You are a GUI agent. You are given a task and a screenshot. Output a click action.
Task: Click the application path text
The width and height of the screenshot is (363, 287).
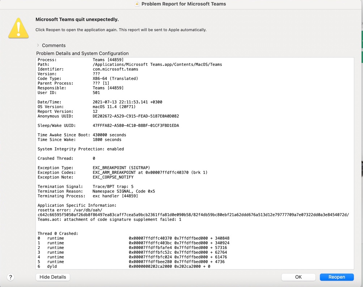tap(157, 65)
